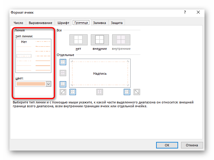Toggle the inside vertical border button
This screenshot has width=214, height=160.
click(100, 92)
